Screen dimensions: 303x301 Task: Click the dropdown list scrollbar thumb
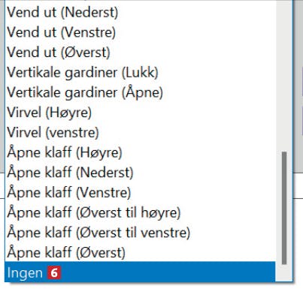[284, 208]
